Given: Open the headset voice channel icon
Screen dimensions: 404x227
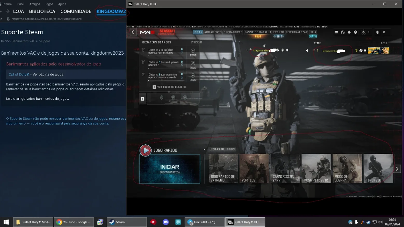Looking at the screenshot, I should coord(343,32).
